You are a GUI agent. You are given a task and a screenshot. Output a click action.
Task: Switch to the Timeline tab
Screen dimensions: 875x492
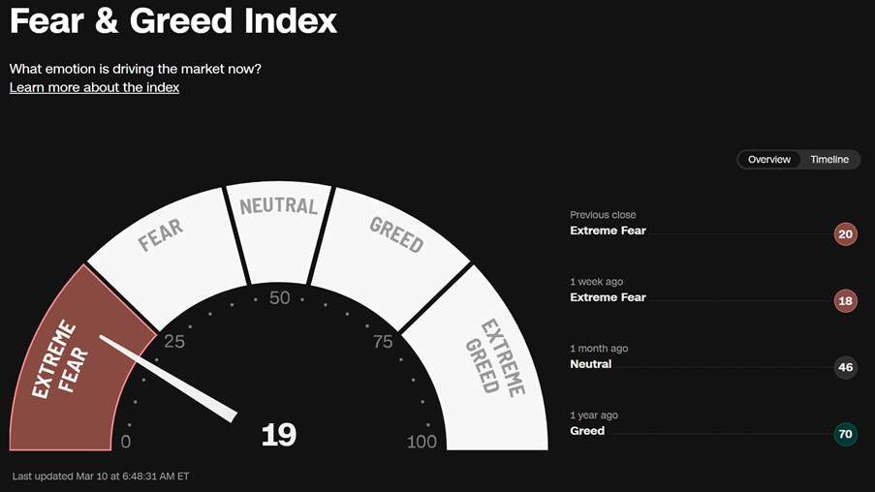[829, 160]
